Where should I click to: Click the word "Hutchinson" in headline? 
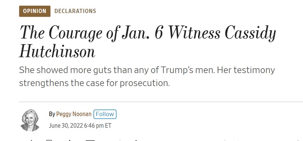(57, 52)
